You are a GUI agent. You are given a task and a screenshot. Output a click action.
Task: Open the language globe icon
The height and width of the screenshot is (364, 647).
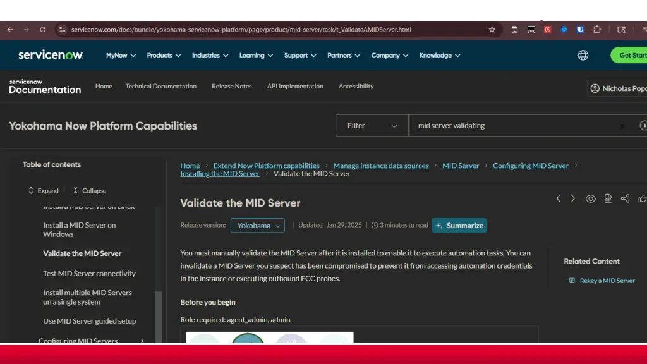pos(583,56)
